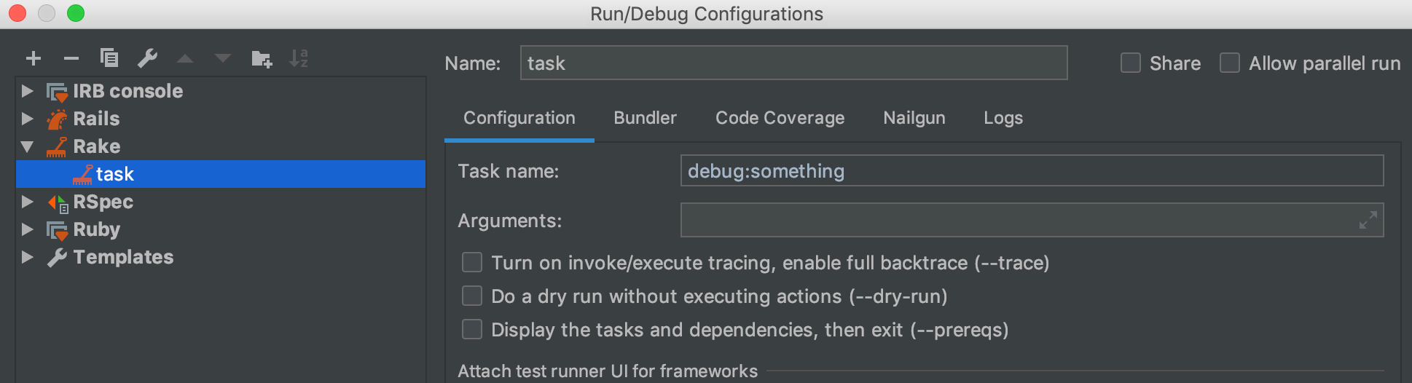Click the Task name input field
The width and height of the screenshot is (1412, 383).
tap(1032, 170)
